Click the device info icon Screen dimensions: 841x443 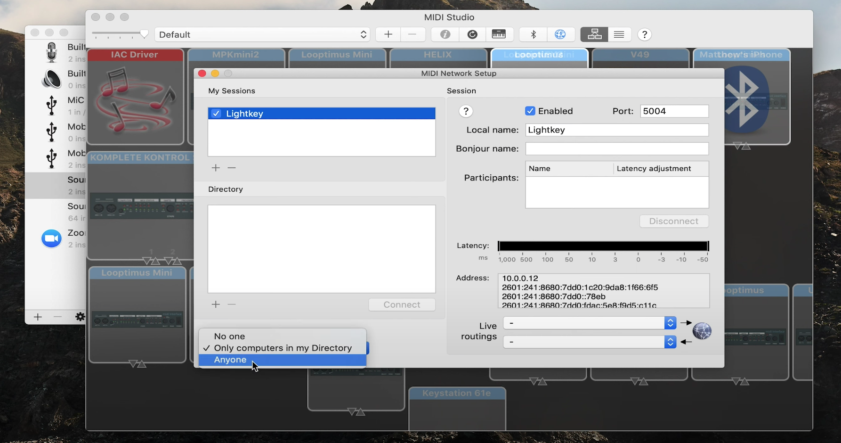coord(445,34)
